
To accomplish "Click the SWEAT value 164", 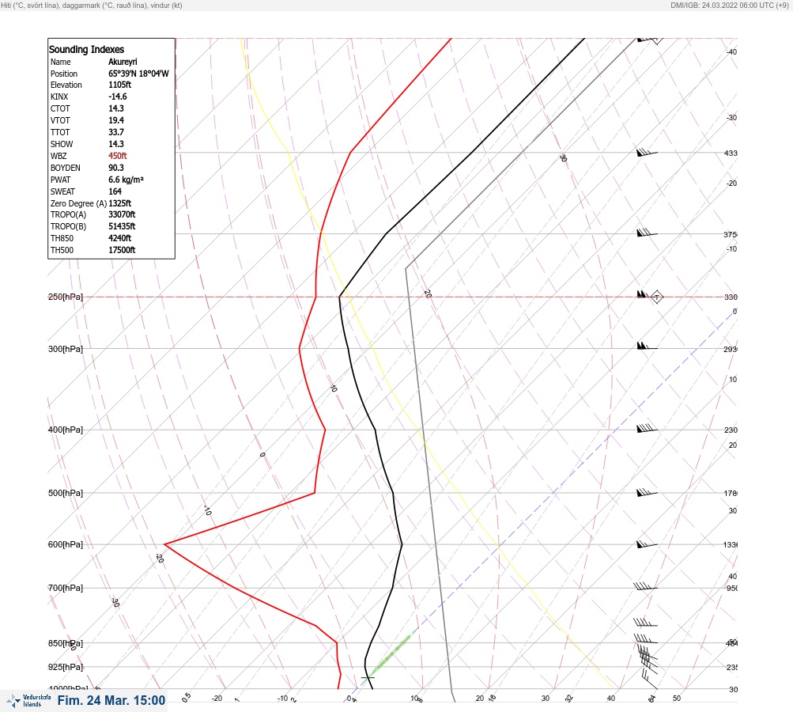I will (x=115, y=191).
